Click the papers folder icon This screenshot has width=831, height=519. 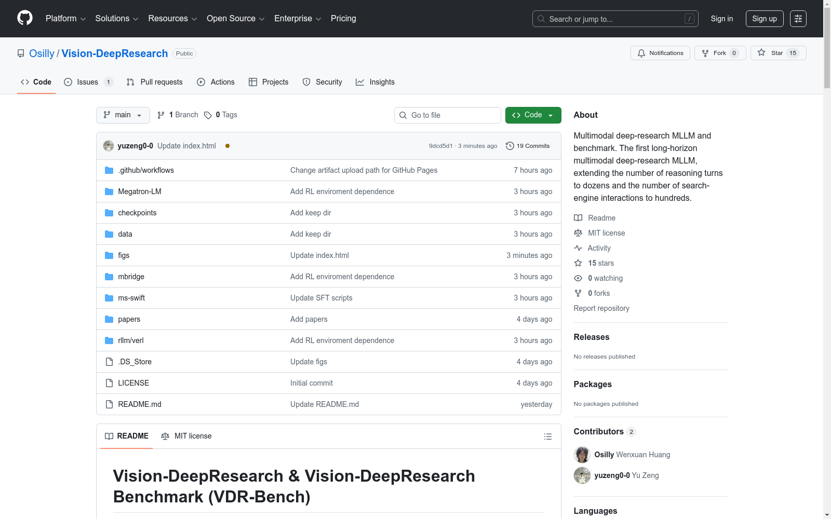[x=109, y=319]
